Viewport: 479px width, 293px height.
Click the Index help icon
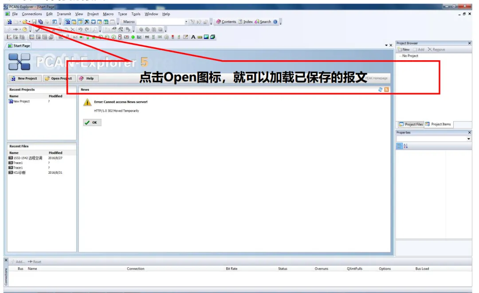pos(240,22)
